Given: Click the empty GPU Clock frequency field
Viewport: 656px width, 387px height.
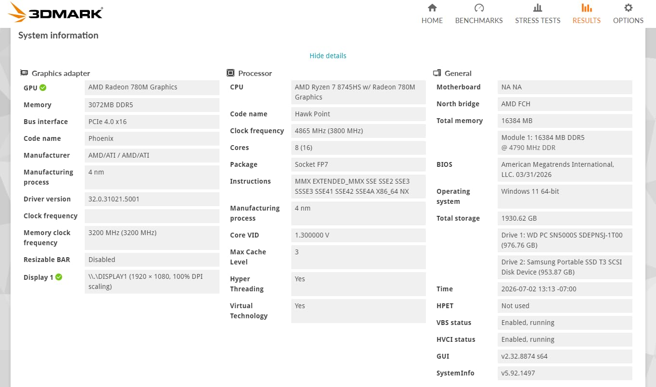Looking at the screenshot, I should [152, 216].
